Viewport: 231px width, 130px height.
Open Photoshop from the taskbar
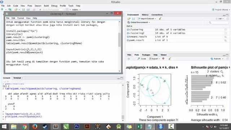pyautogui.click(x=77, y=126)
